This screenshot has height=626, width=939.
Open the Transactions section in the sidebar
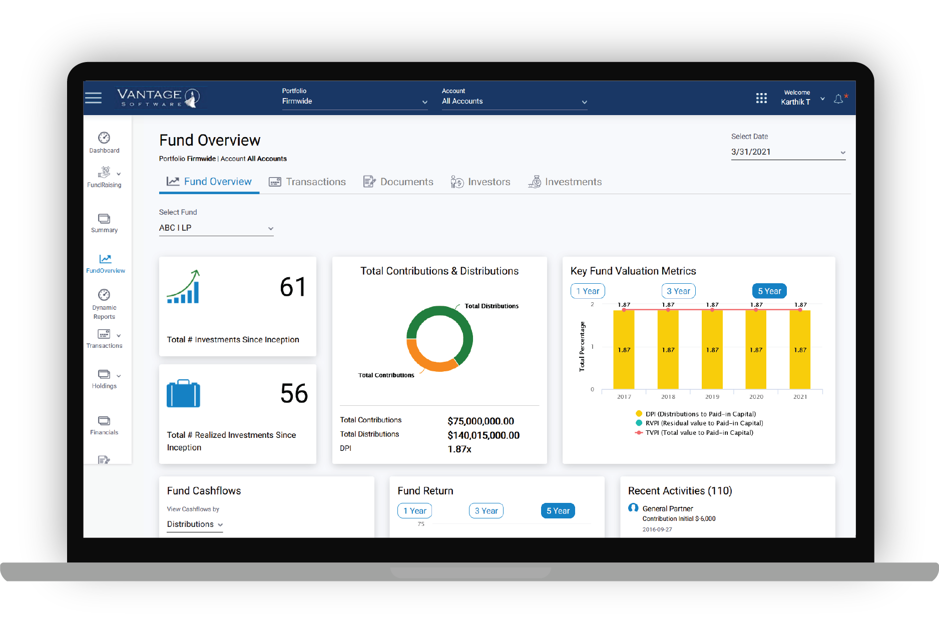point(104,339)
